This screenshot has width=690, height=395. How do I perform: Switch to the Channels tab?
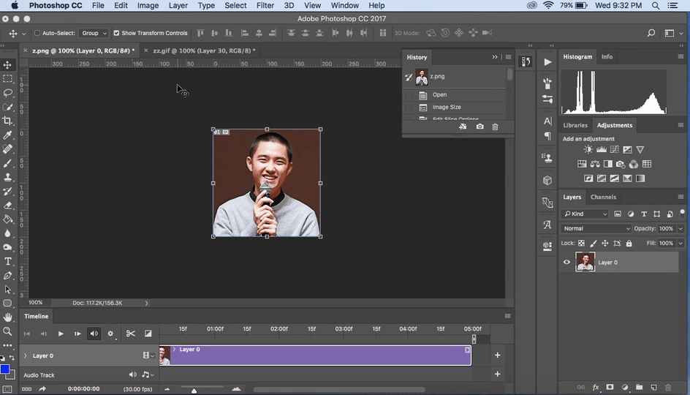603,197
